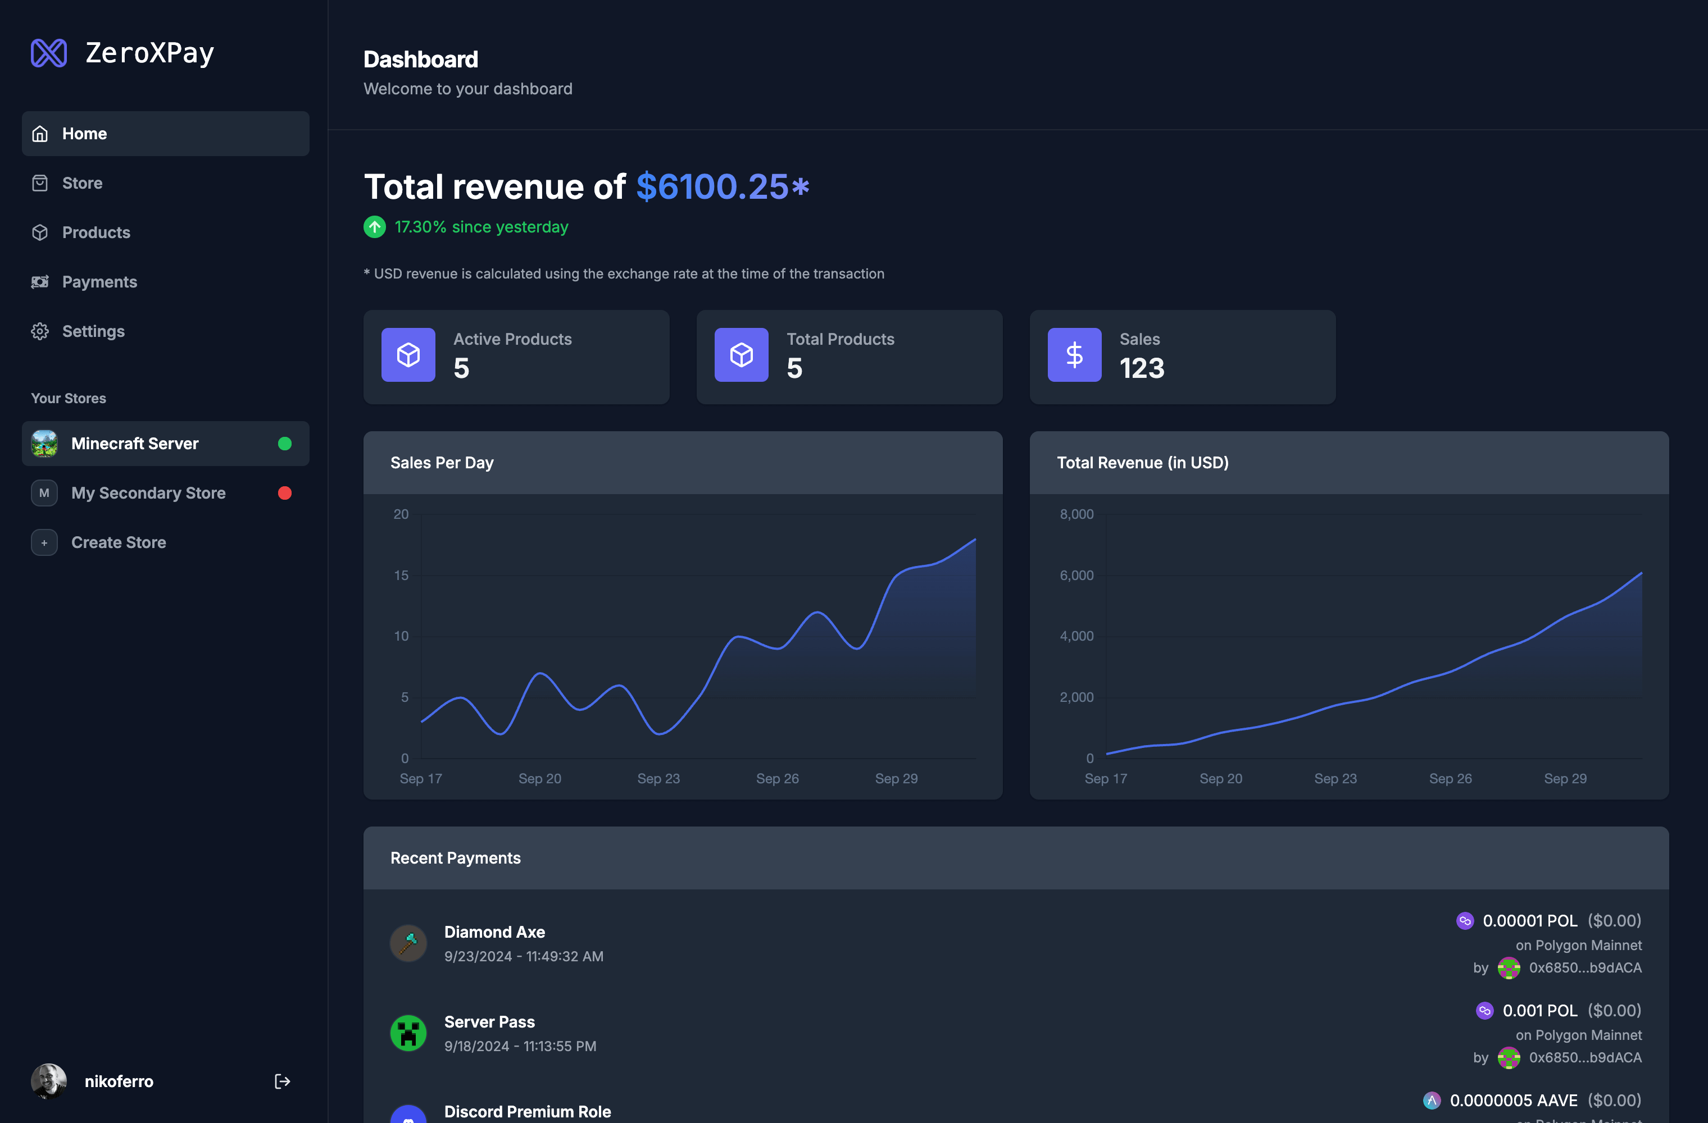Click the 0.001 POL amount

click(x=1540, y=1010)
